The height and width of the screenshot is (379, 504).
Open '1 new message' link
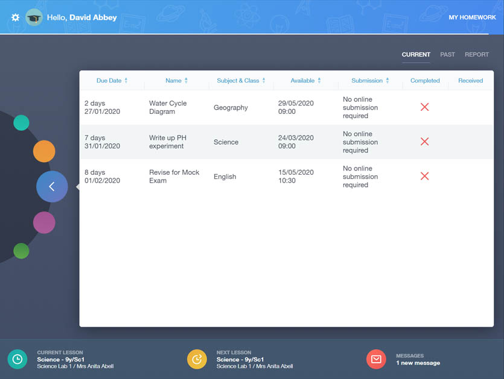click(x=418, y=363)
